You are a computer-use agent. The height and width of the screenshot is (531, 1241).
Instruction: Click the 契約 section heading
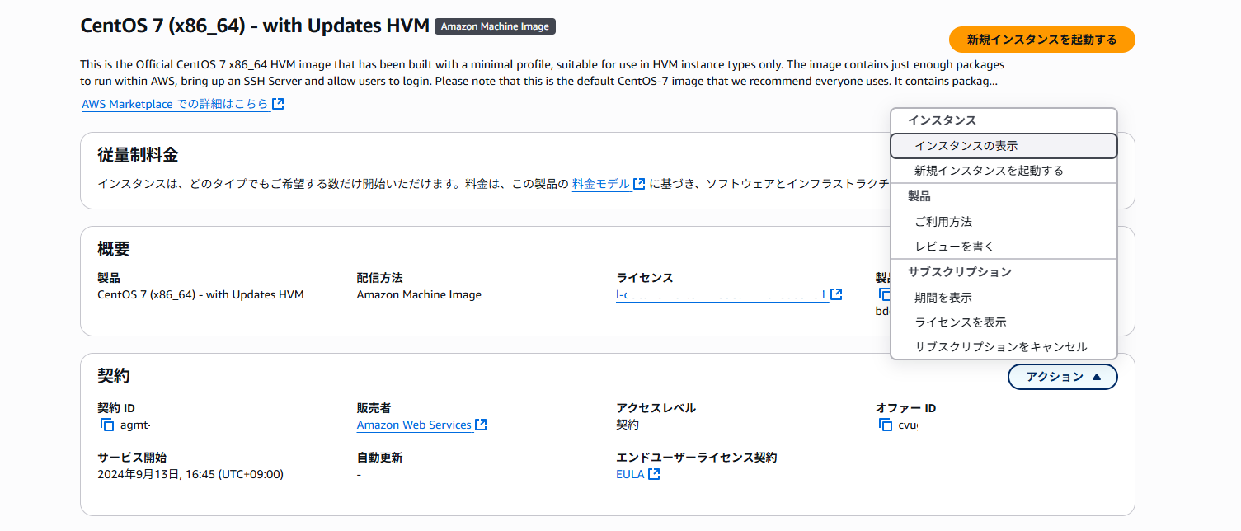[x=114, y=376]
